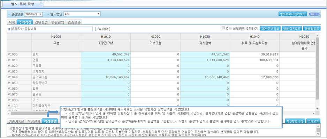Click 별도보고서 미리보기 button
The image size is (327, 139).
(x=292, y=14)
